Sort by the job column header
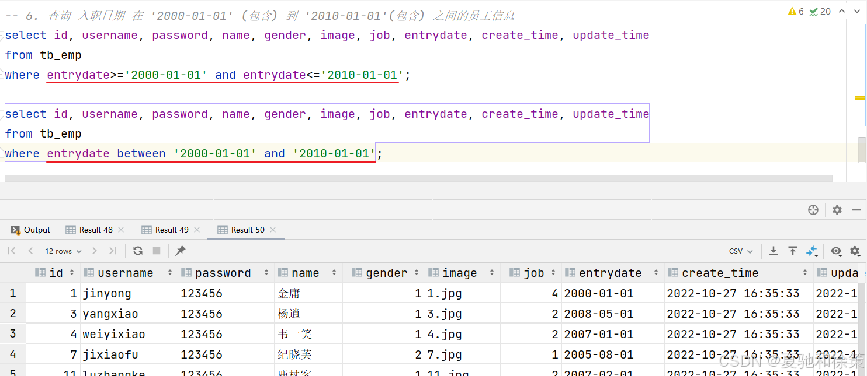Image resolution: width=867 pixels, height=376 pixels. (530, 273)
